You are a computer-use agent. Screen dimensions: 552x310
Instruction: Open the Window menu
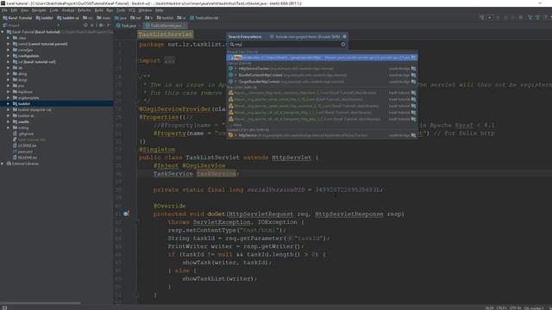[145, 10]
